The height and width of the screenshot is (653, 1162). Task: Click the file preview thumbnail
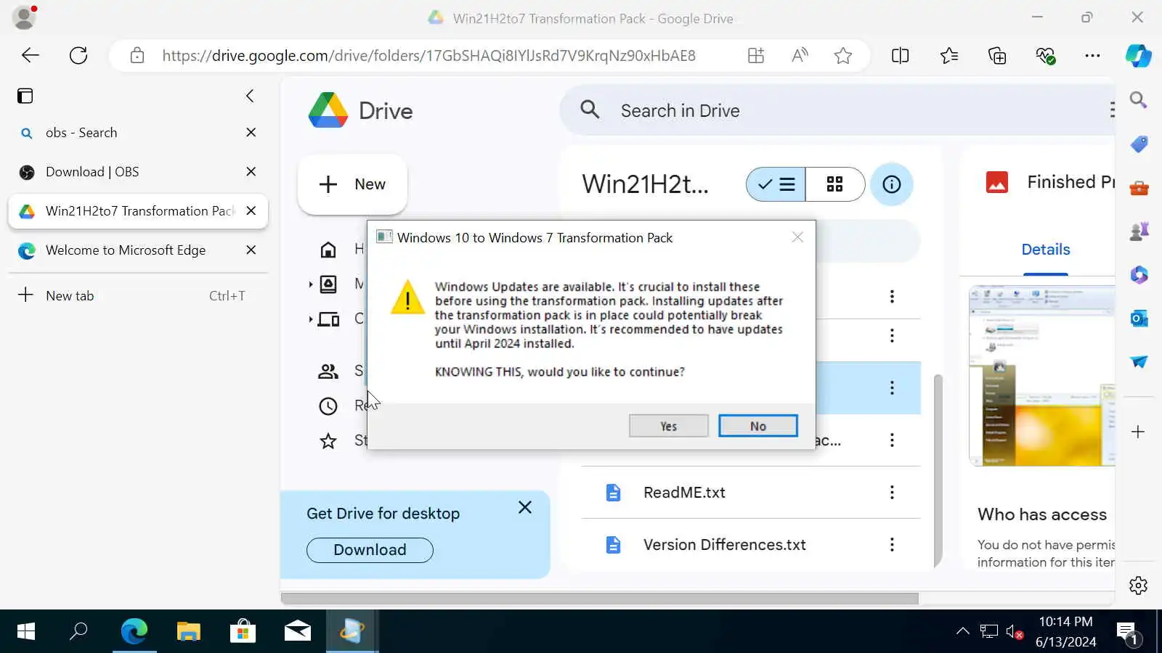[1042, 376]
